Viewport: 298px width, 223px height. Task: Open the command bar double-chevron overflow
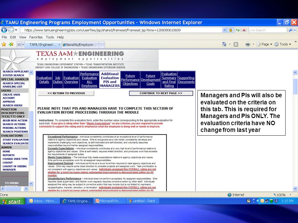coord(296,42)
